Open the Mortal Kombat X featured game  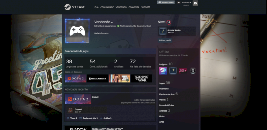coord(97,78)
